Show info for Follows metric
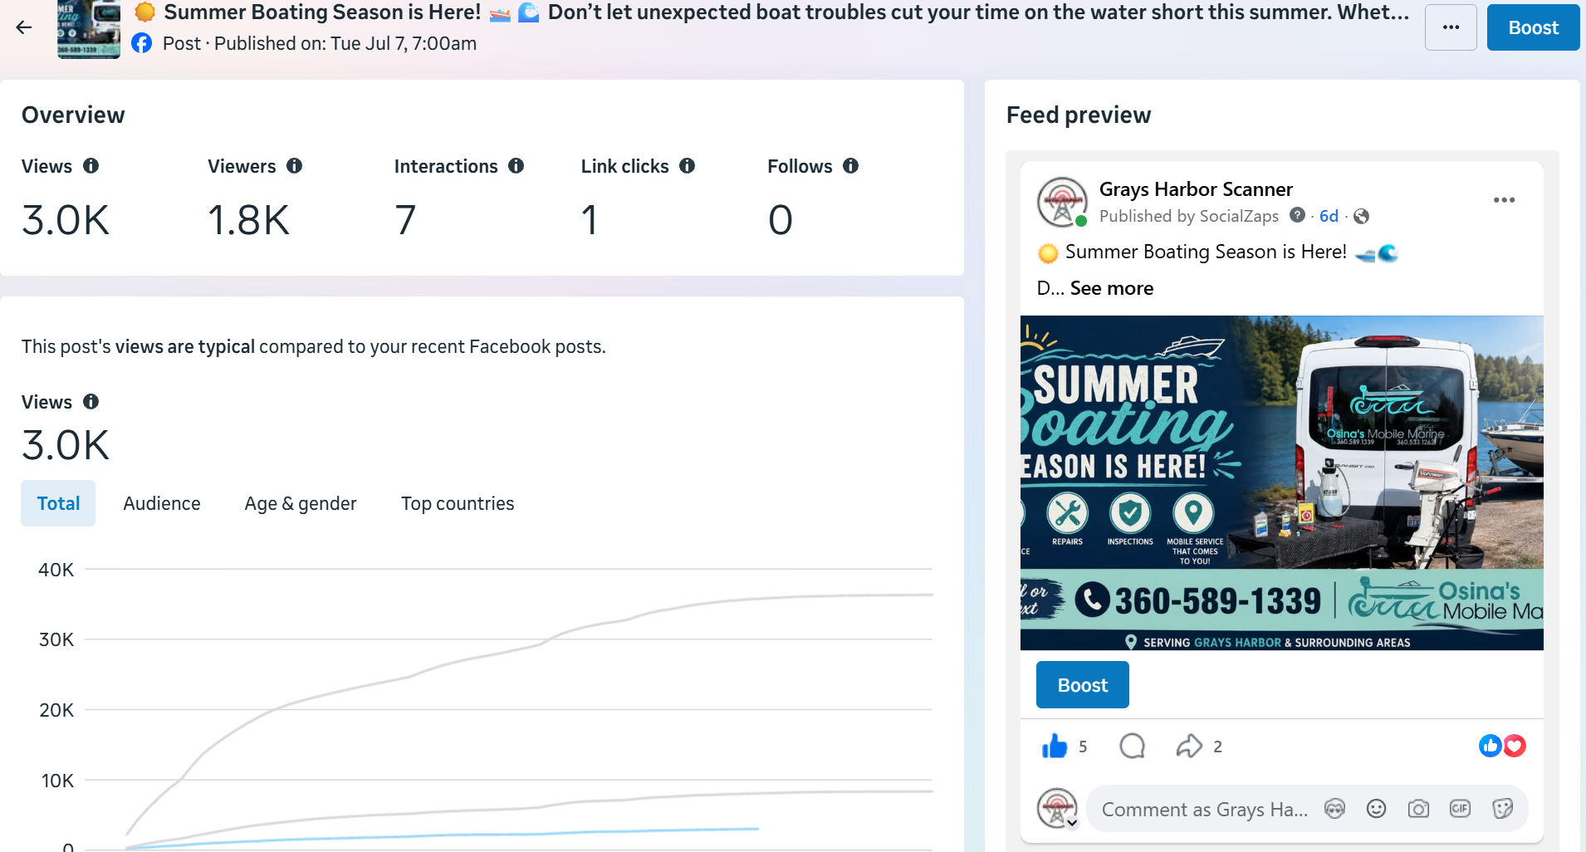This screenshot has height=852, width=1586. (x=851, y=166)
